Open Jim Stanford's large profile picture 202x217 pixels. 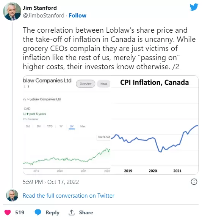click(12, 11)
